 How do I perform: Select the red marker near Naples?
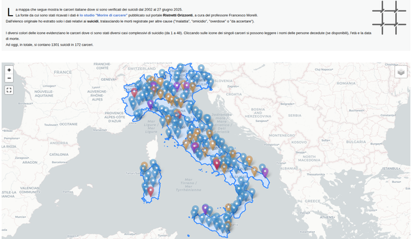tap(216, 164)
